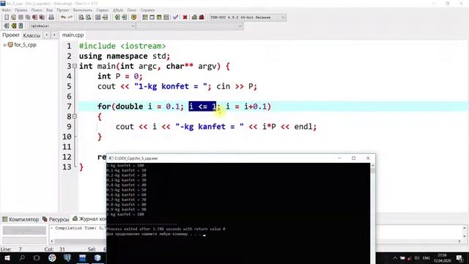Click 'using namespace std;' on line 2
This screenshot has height=264, width=469.
coord(125,56)
